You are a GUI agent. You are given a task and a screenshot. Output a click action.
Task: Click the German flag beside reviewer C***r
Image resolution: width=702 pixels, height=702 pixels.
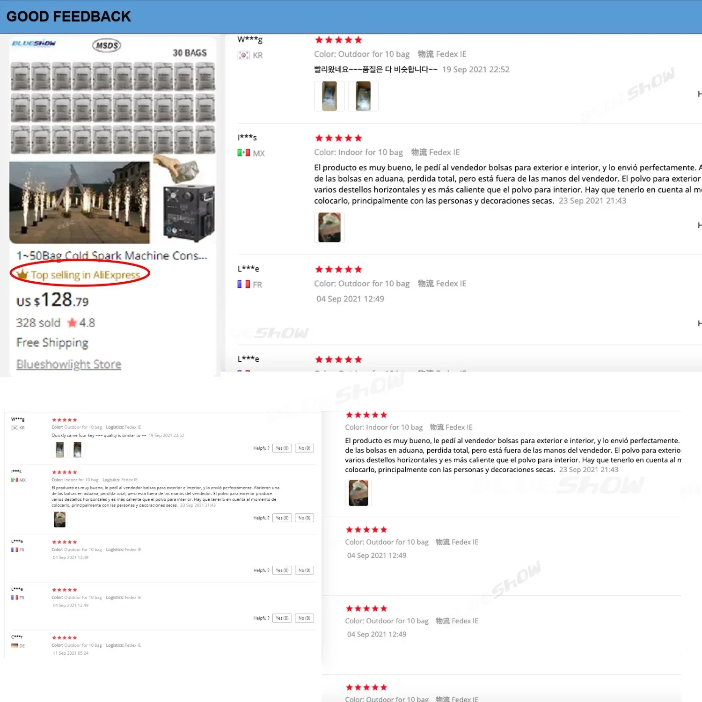15,646
